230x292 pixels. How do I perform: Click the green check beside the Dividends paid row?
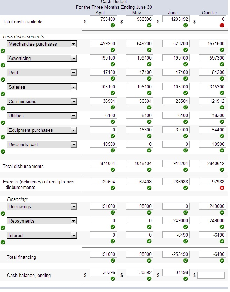[x=3, y=151]
